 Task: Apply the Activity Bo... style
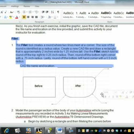click(68, 15)
